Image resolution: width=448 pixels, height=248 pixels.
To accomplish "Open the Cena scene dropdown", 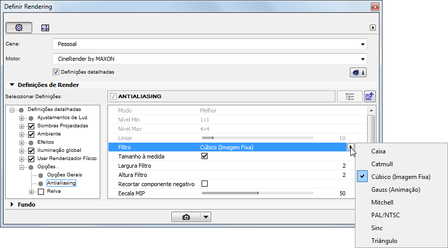I will click(x=210, y=44).
